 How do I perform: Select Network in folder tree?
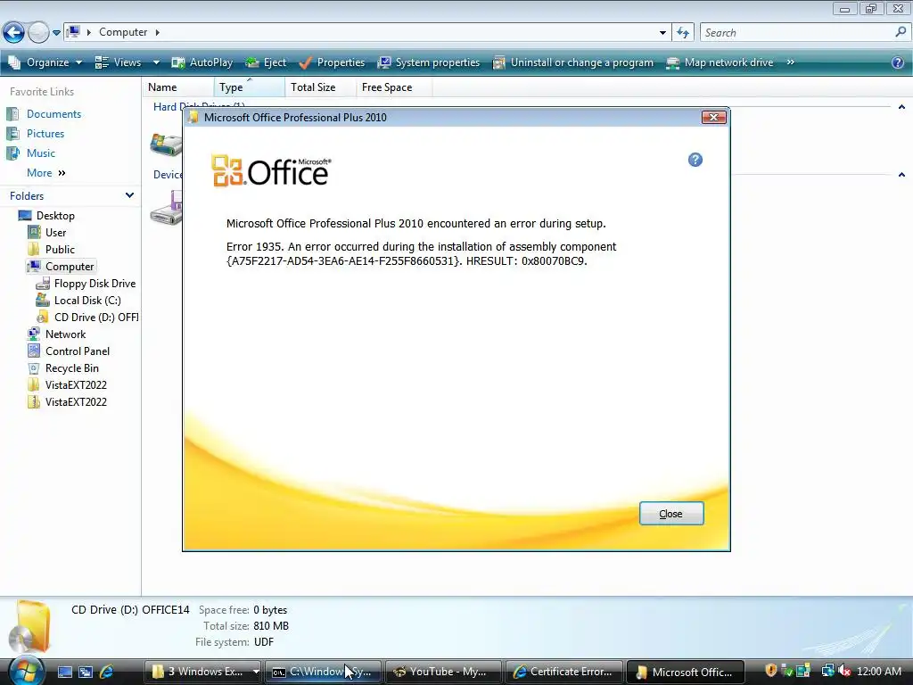[x=65, y=334]
